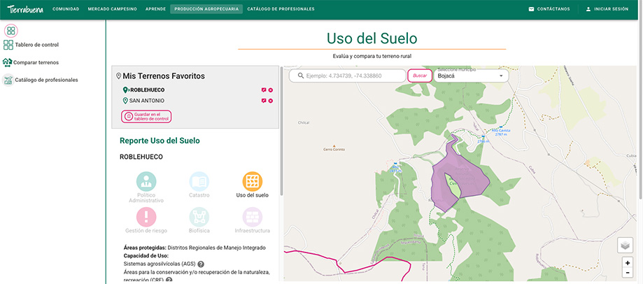Open the map layers button
Screen dimensions: 643x284
tap(625, 246)
